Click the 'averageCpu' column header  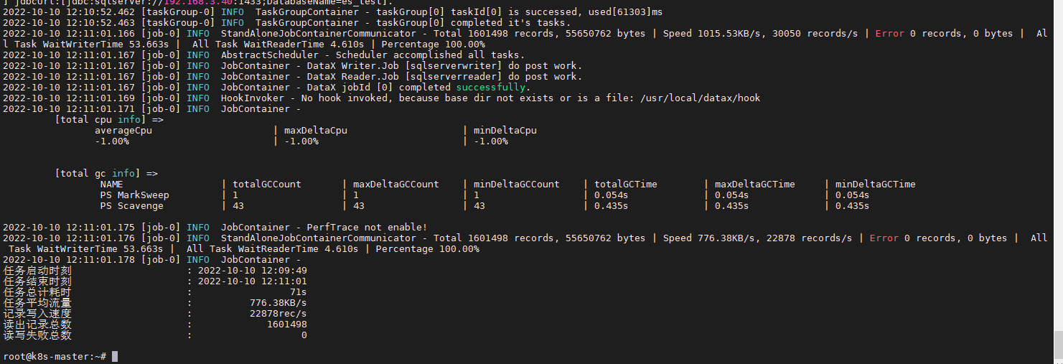123,131
